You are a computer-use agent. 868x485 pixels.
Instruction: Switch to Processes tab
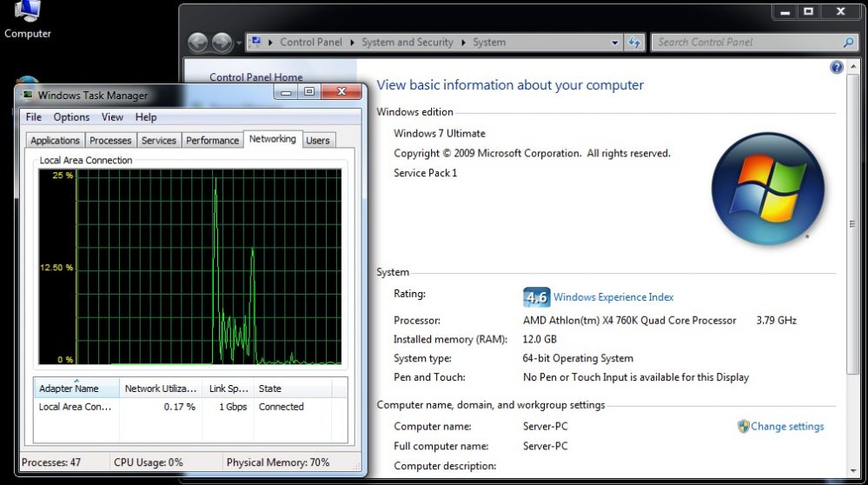coord(110,141)
